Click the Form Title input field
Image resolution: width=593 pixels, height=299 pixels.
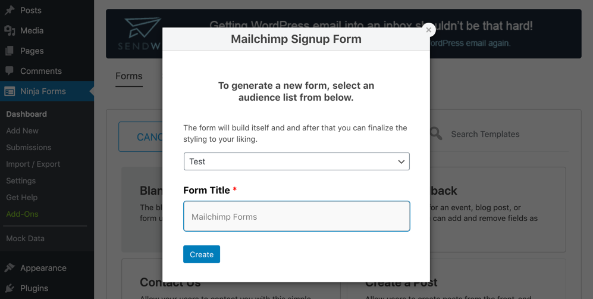coord(296,216)
